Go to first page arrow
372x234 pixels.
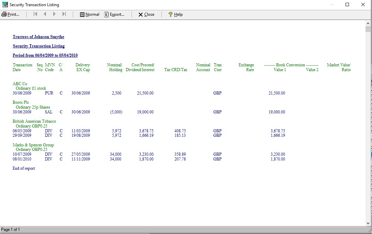(36, 14)
